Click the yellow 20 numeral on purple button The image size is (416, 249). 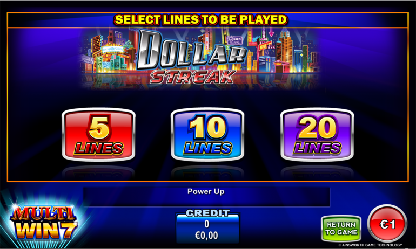click(317, 128)
